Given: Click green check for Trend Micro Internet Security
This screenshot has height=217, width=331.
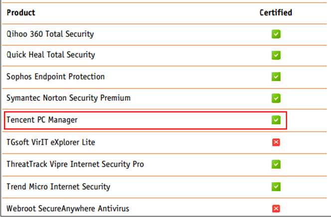Looking at the screenshot, I should coord(276,187).
